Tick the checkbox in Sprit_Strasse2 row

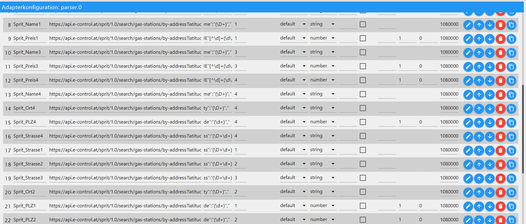click(x=363, y=164)
